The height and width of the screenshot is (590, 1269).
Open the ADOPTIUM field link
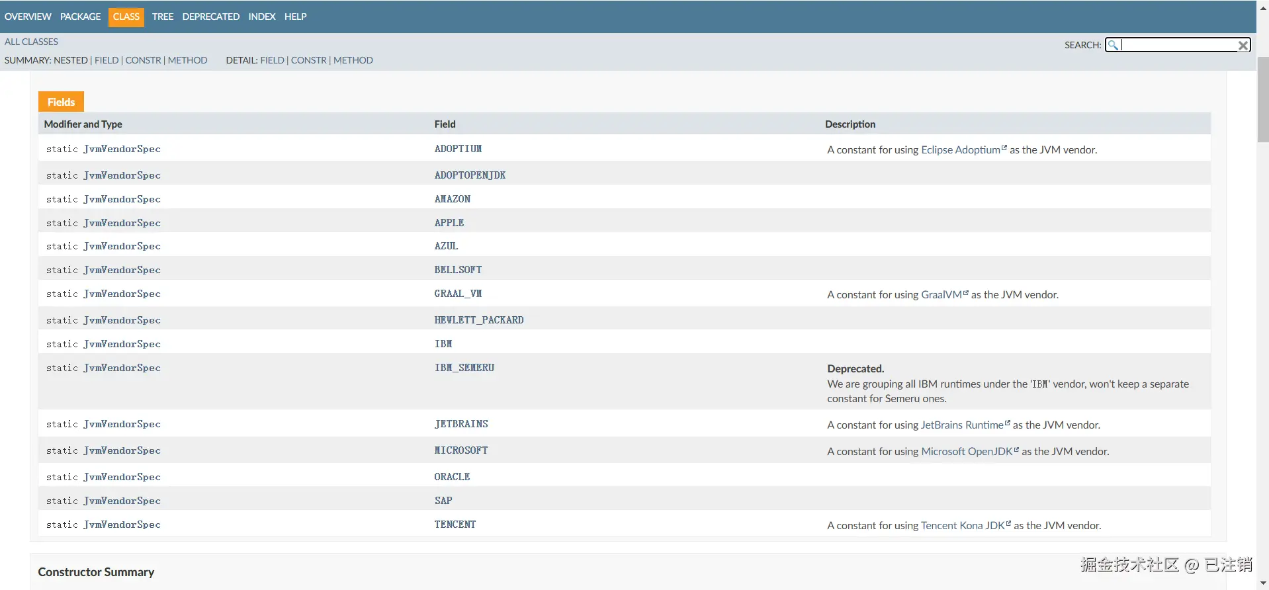pyautogui.click(x=458, y=149)
